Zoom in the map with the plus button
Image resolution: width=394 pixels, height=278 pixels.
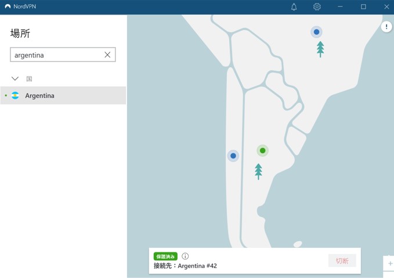coord(390,263)
